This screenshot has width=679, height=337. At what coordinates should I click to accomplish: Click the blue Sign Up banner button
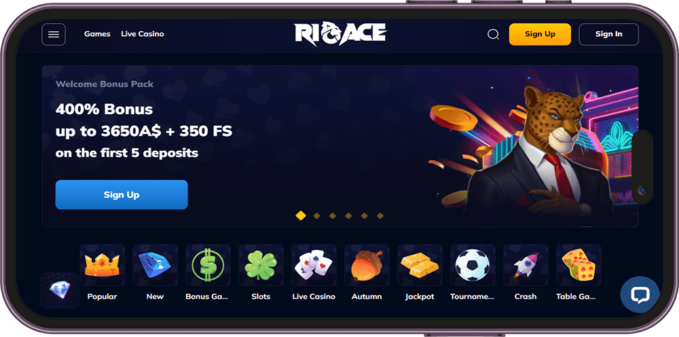pyautogui.click(x=122, y=194)
